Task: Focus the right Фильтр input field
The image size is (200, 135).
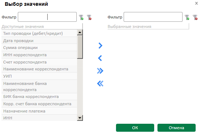Action: pos(153,17)
